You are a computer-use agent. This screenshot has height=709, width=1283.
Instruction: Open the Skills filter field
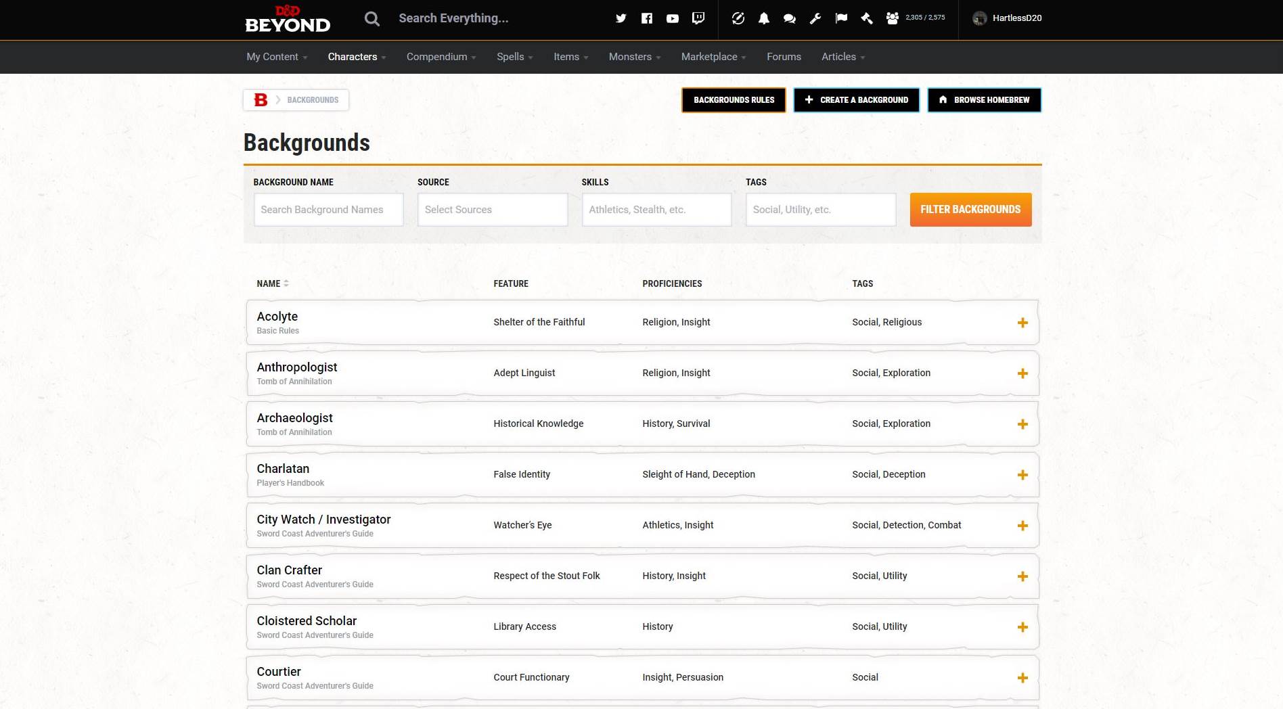point(656,210)
